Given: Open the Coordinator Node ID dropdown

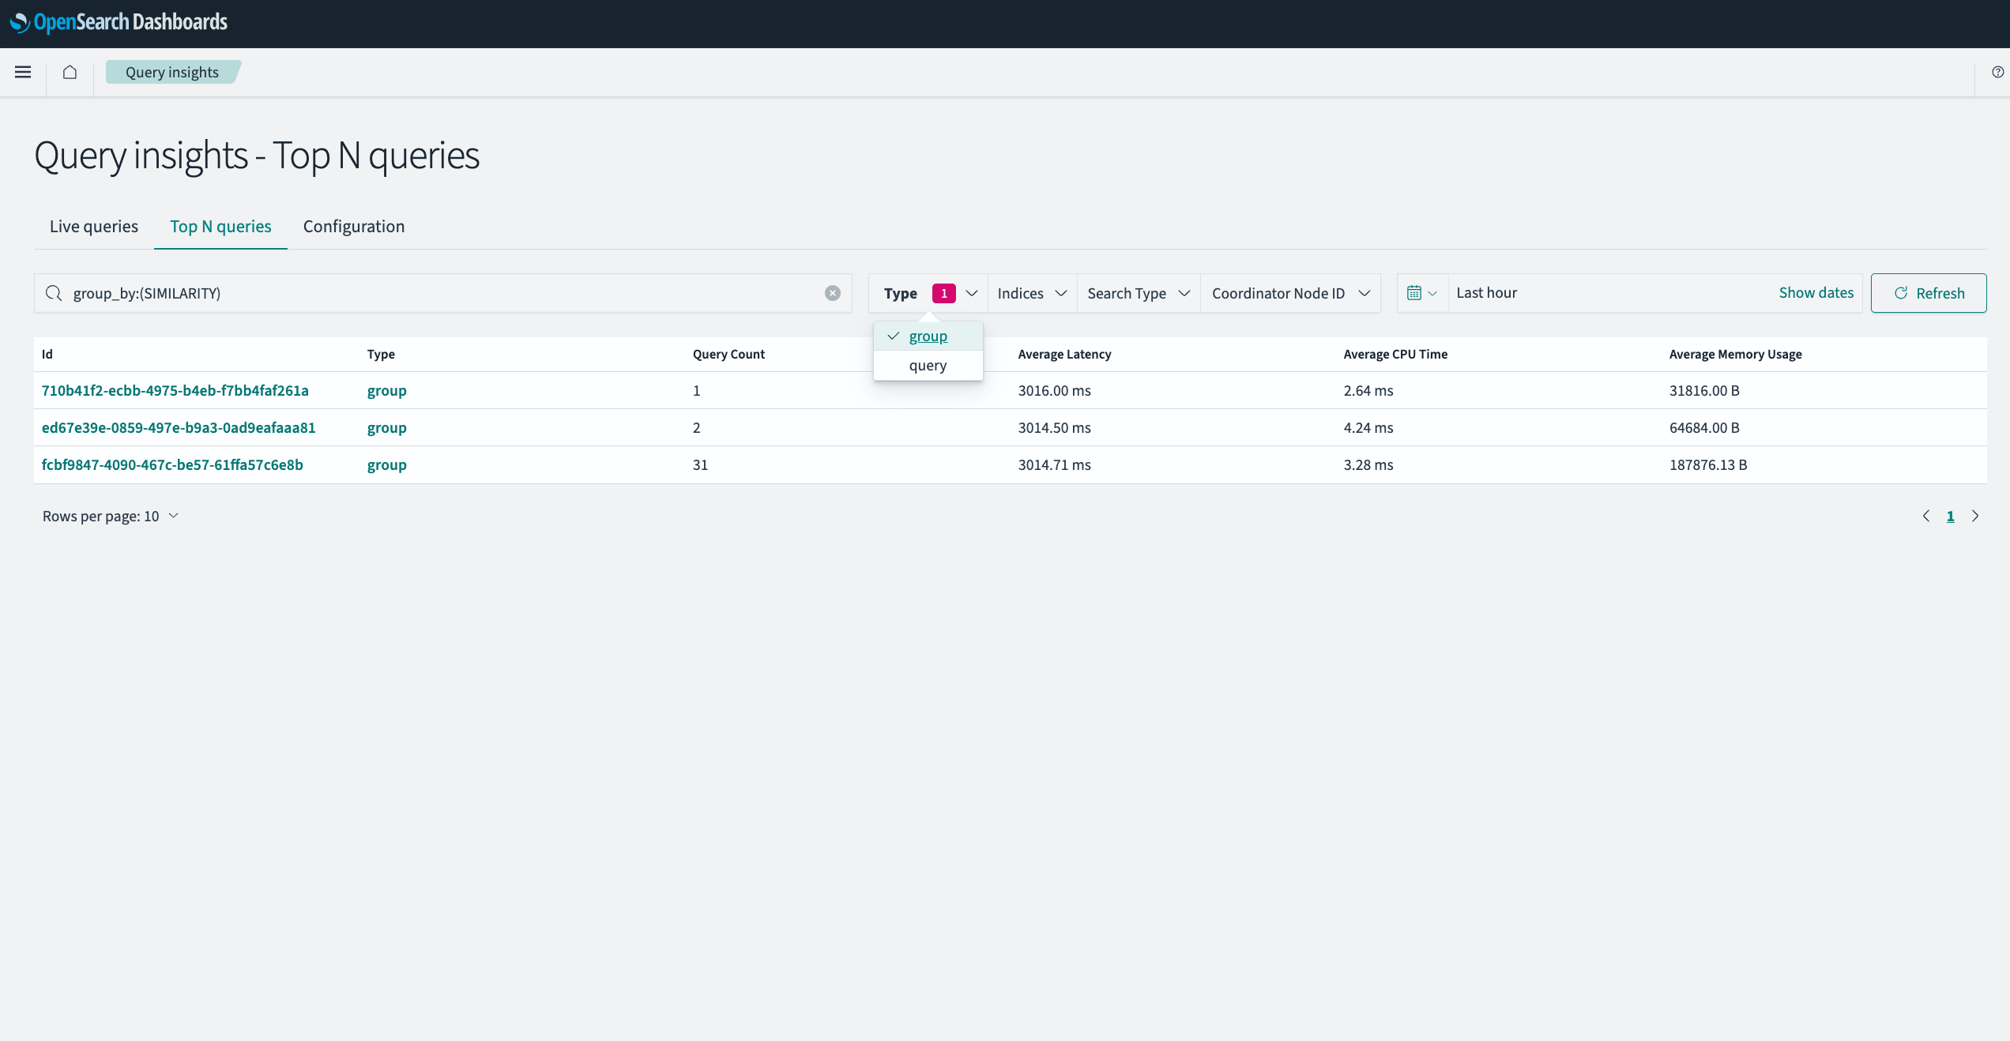Looking at the screenshot, I should coord(1289,292).
